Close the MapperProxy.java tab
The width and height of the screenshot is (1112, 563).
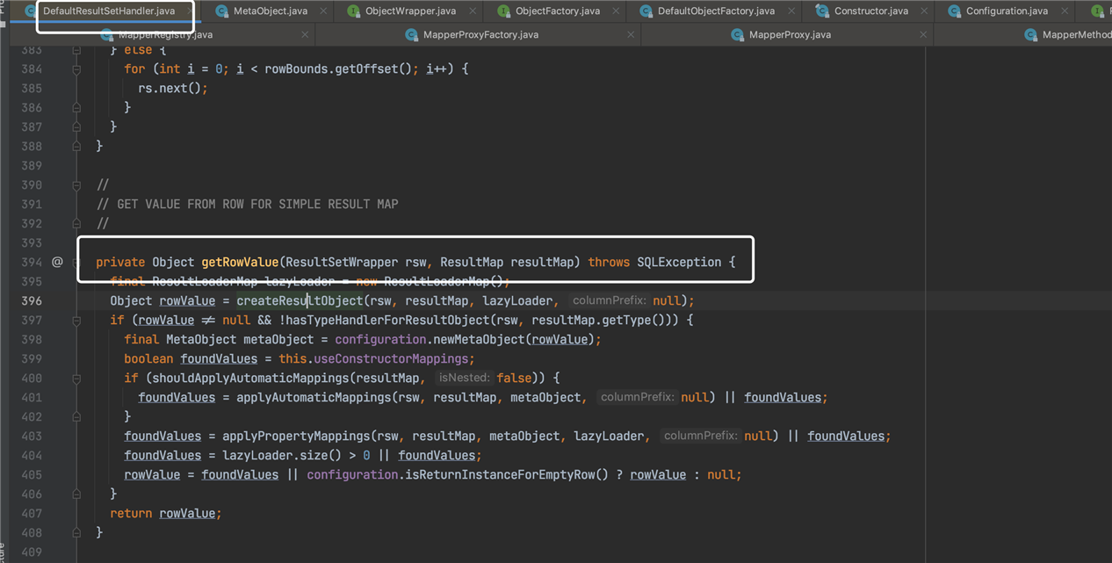coord(922,34)
